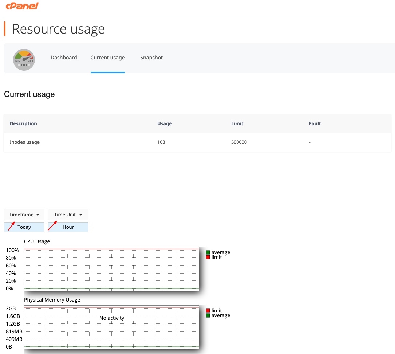Click the Fault column header
This screenshot has height=354, width=395.
point(315,123)
